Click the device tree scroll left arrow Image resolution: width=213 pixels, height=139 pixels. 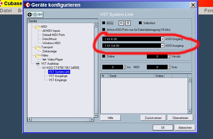click(29, 120)
